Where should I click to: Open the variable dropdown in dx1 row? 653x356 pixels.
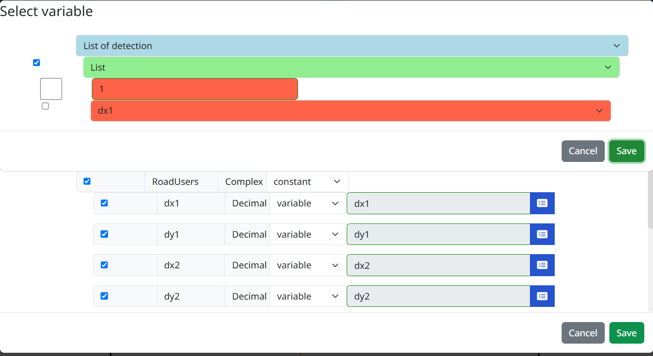click(x=308, y=203)
